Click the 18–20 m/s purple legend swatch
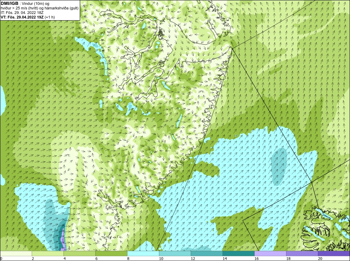This screenshot has height=261, width=350. point(302,253)
